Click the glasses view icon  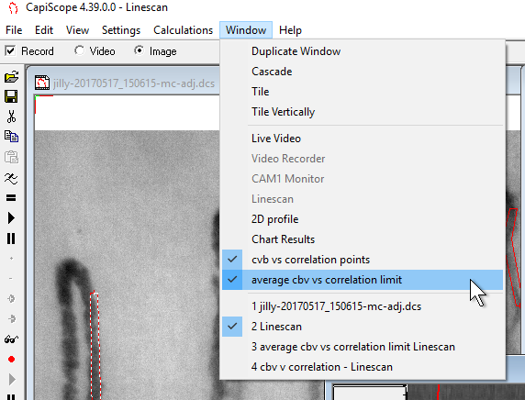click(x=11, y=339)
